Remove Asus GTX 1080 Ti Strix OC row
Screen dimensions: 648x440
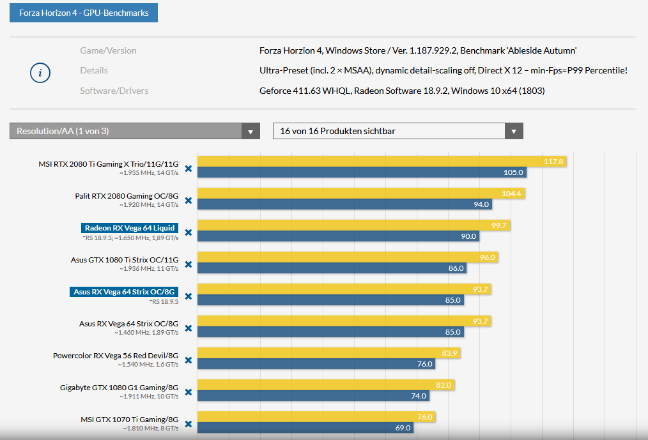(189, 264)
